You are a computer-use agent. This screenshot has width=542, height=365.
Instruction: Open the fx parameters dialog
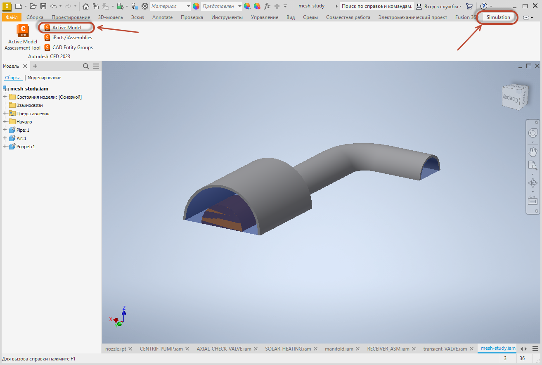267,6
